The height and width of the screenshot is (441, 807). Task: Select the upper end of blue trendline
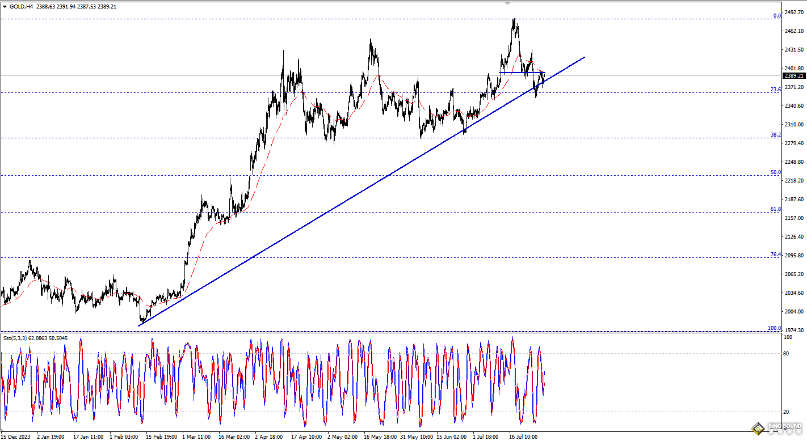point(584,57)
